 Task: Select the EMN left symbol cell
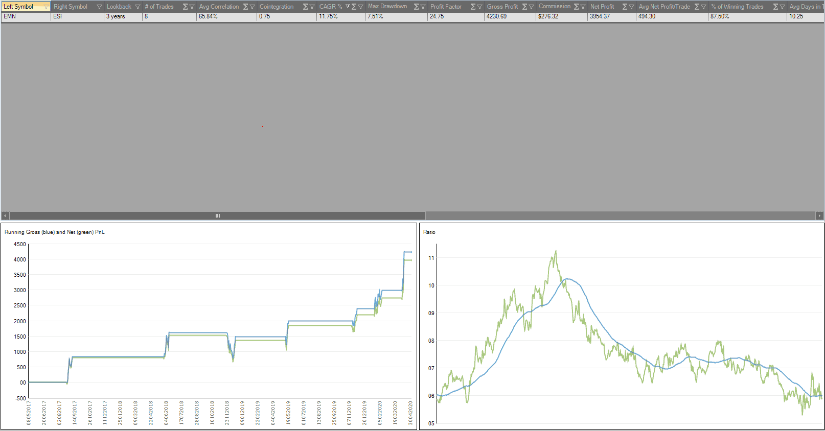click(26, 16)
